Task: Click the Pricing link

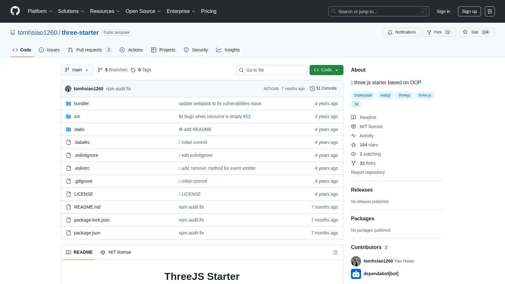Action: (x=209, y=11)
